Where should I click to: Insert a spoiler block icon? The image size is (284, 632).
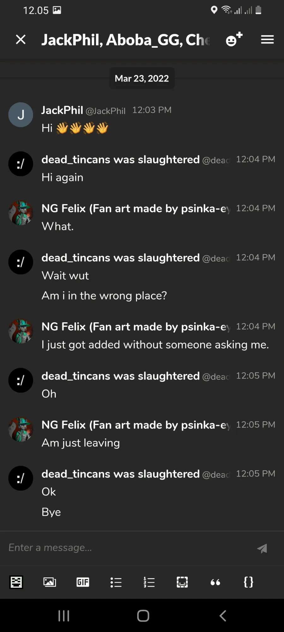pos(182,582)
